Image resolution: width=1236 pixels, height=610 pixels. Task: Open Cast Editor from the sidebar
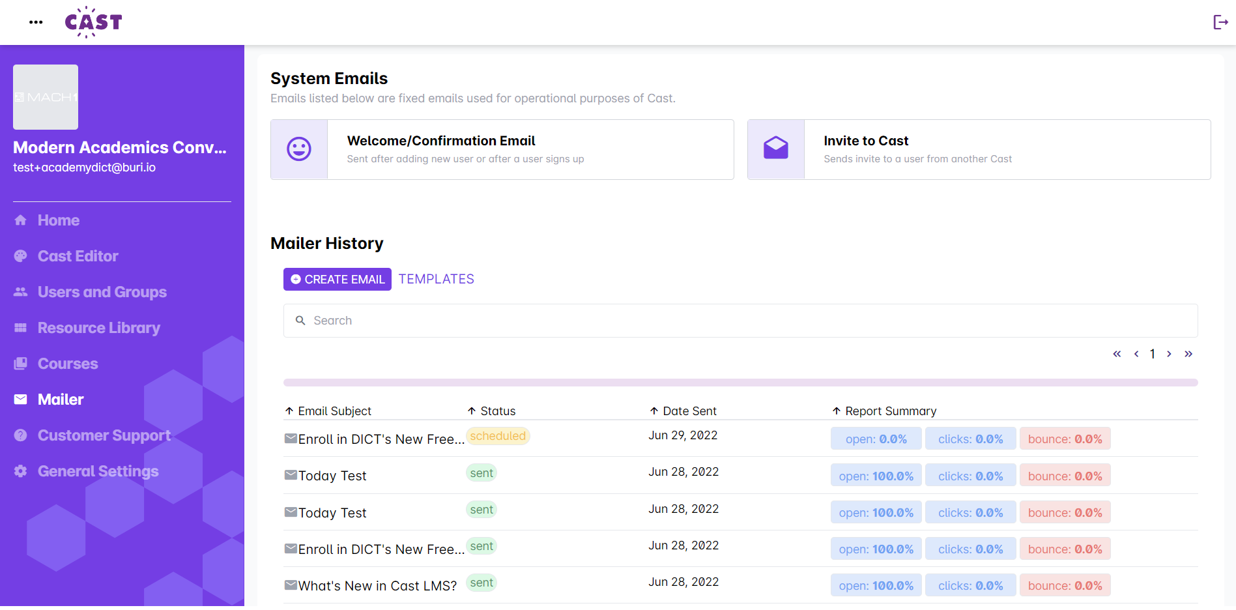78,256
